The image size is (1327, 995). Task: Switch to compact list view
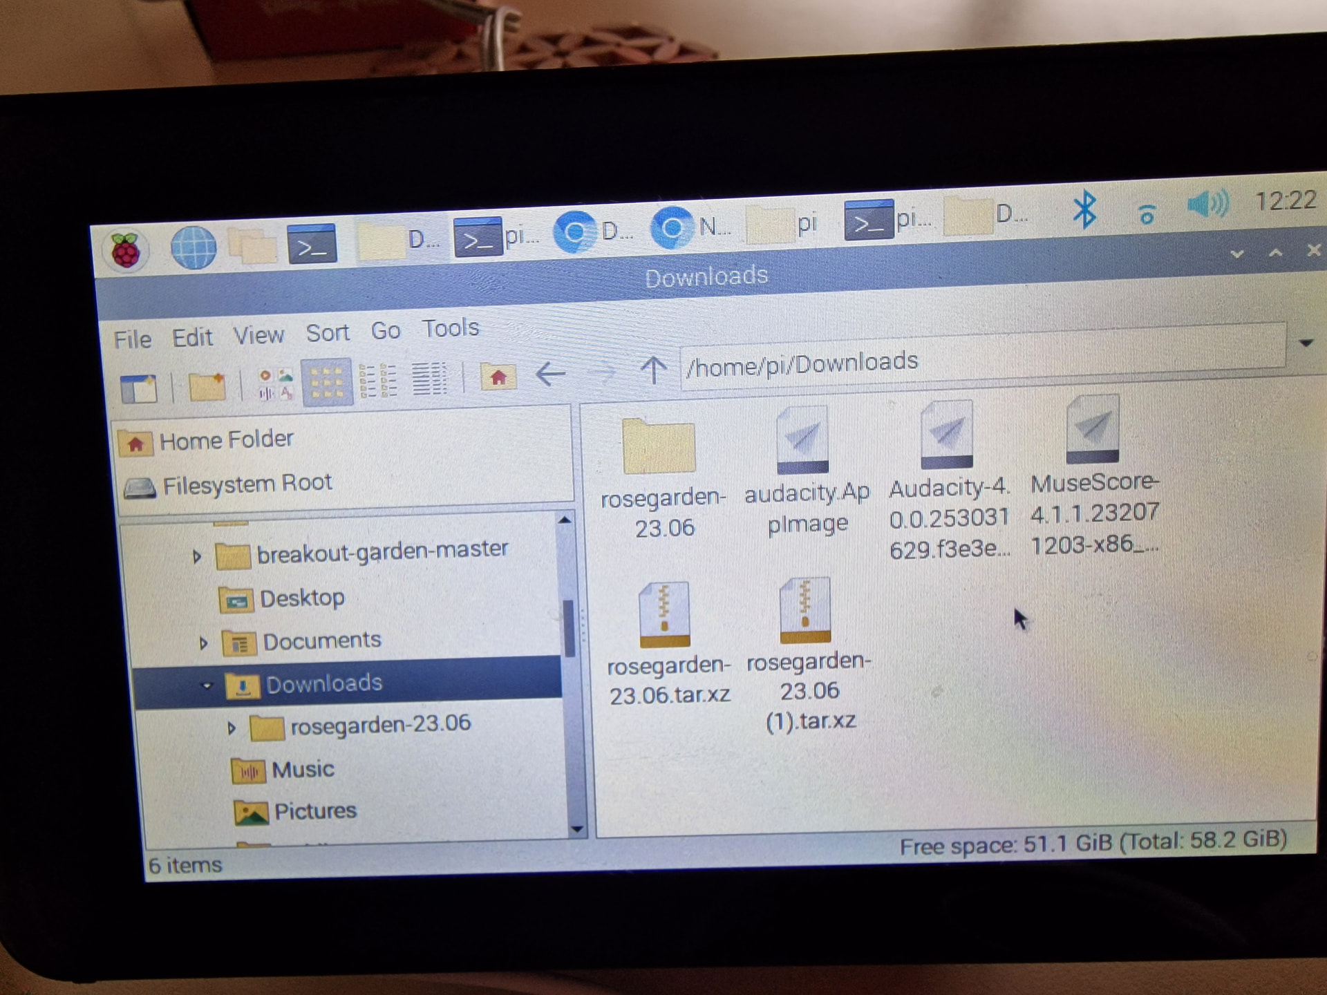coord(378,381)
